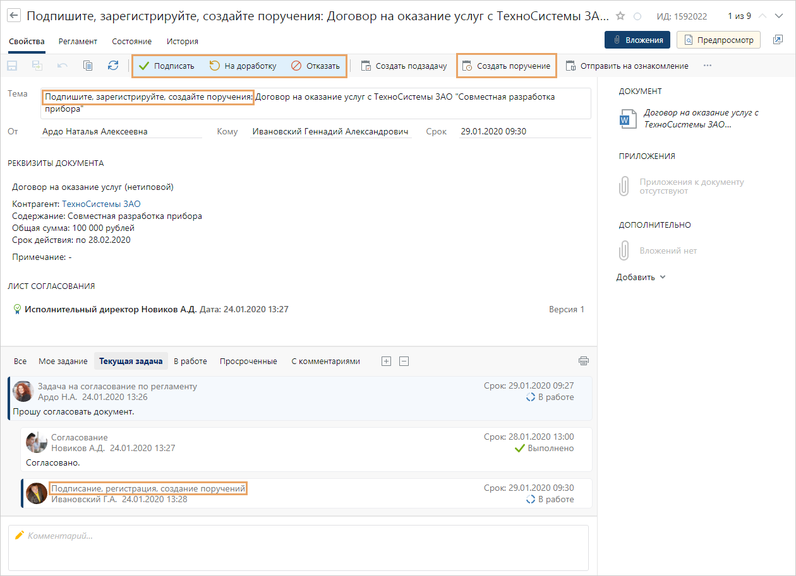This screenshot has height=576, width=796.
Task: Open the more actions ellipsis menu
Action: point(708,66)
